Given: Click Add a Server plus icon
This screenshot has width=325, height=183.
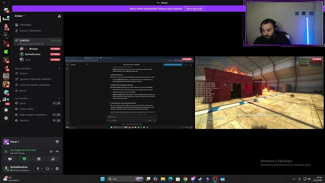Looking at the screenshot, I should [6, 110].
